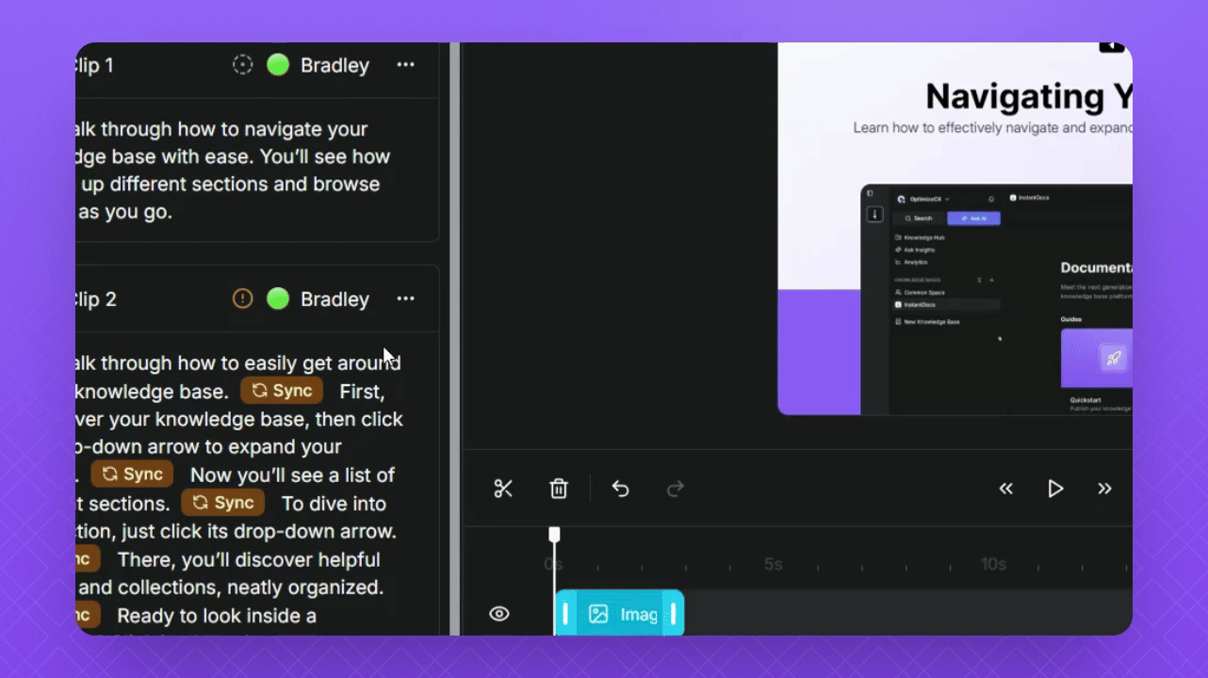Image resolution: width=1208 pixels, height=678 pixels.
Task: Redo the last undone edit
Action: (x=676, y=489)
